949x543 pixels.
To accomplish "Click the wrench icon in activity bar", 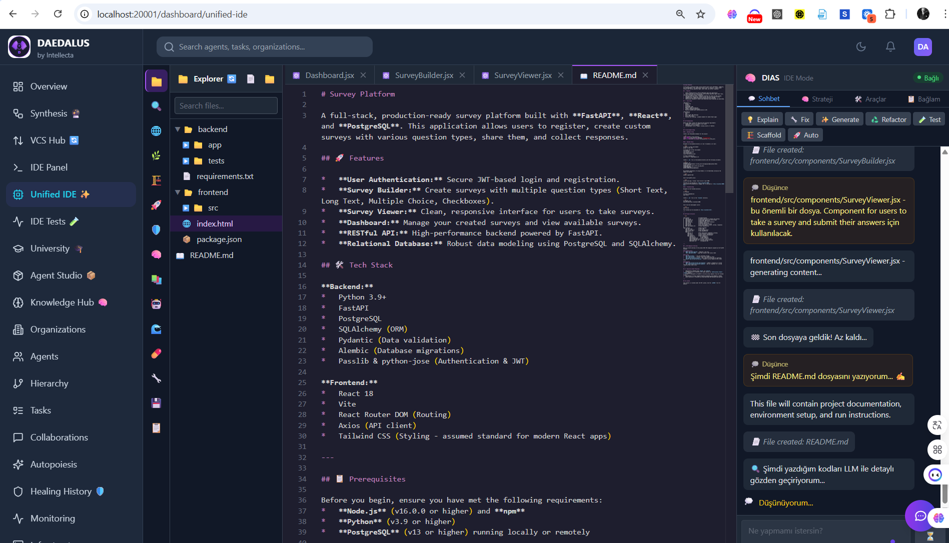I will pos(156,378).
